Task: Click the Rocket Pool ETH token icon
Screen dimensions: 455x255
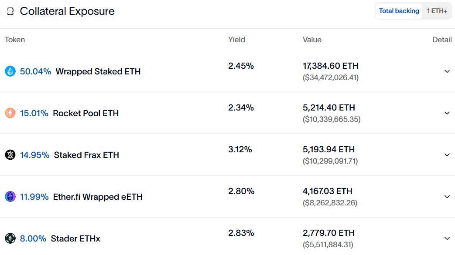Action: pos(10,113)
